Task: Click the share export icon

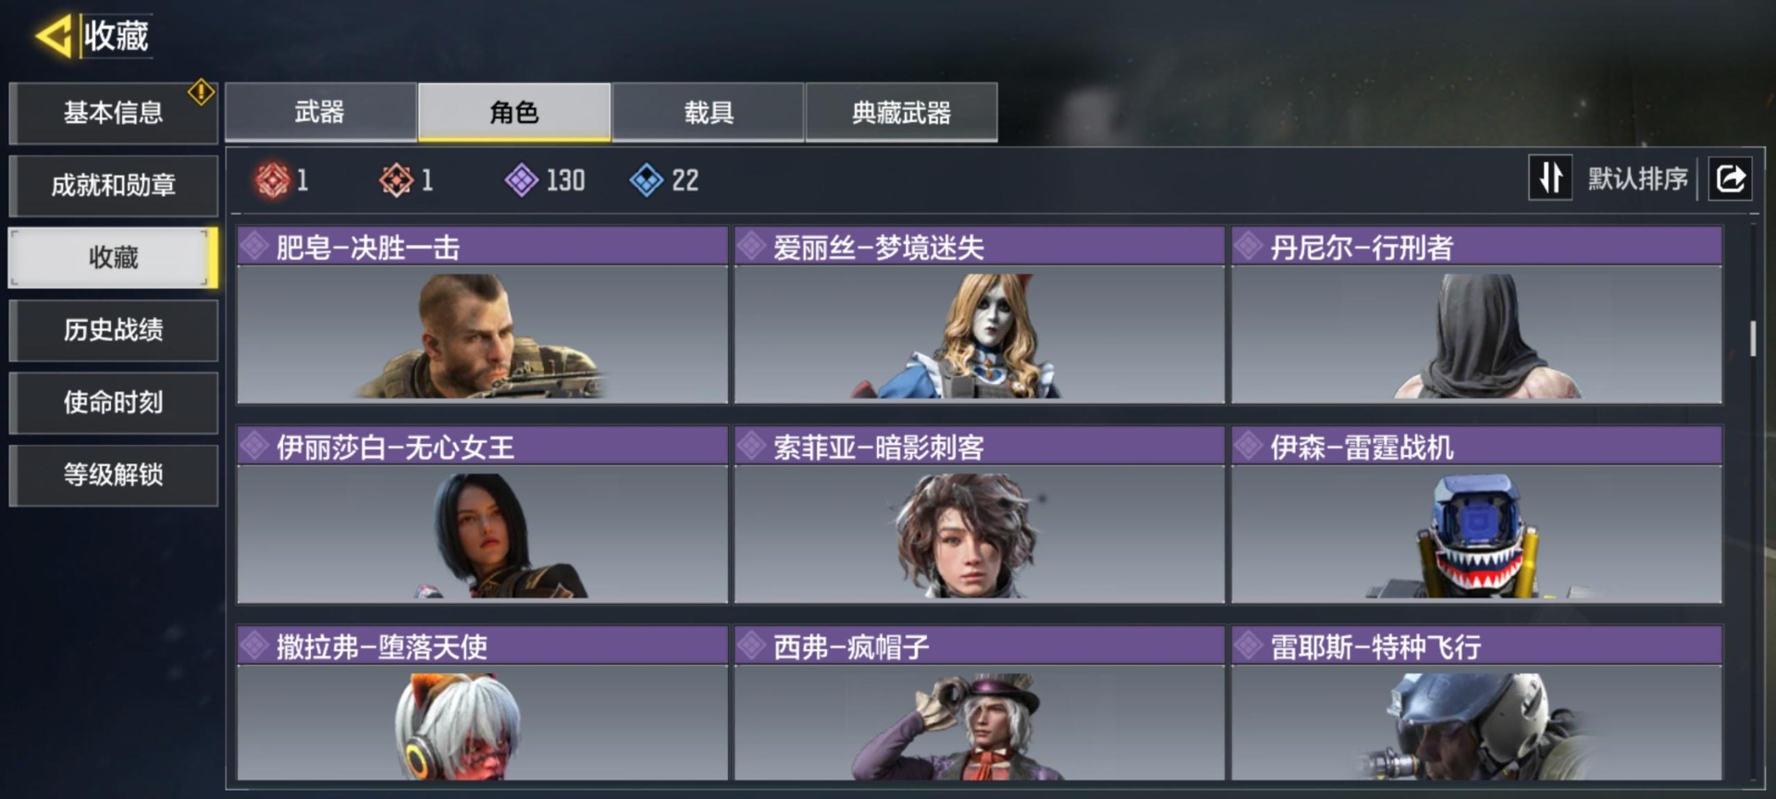Action: (1731, 178)
